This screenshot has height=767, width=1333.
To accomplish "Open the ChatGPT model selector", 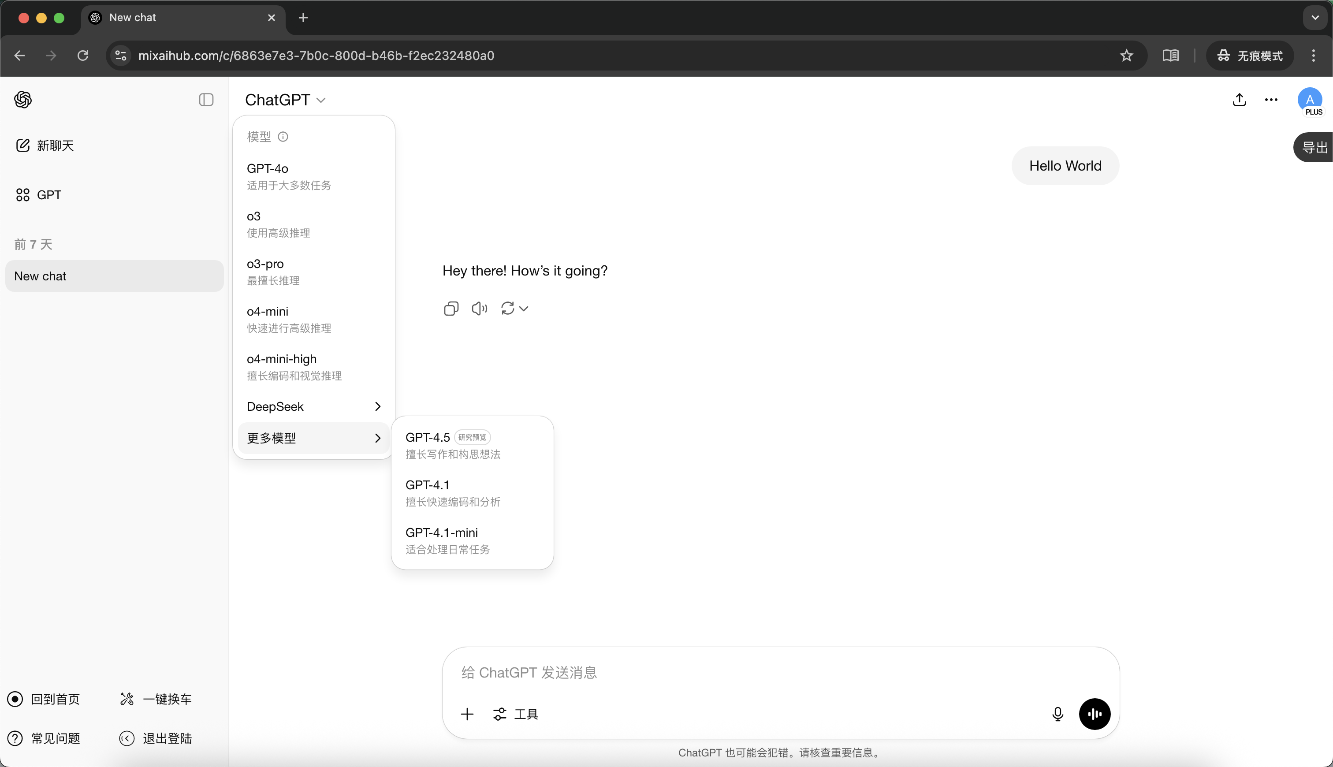I will 285,100.
